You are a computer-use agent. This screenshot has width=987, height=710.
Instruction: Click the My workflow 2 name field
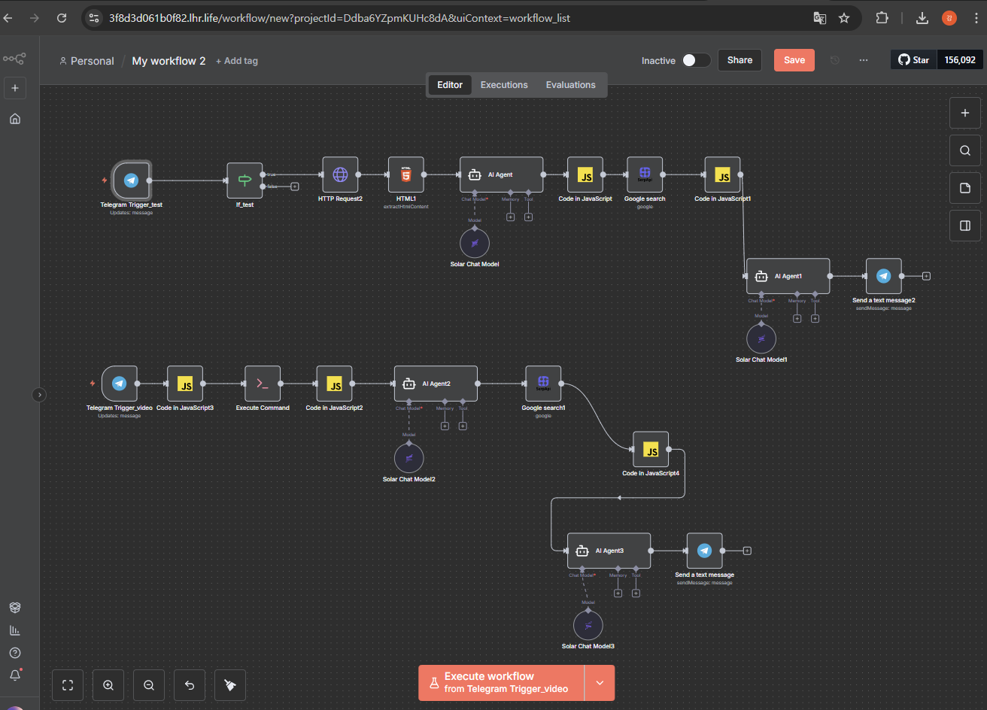click(x=169, y=61)
